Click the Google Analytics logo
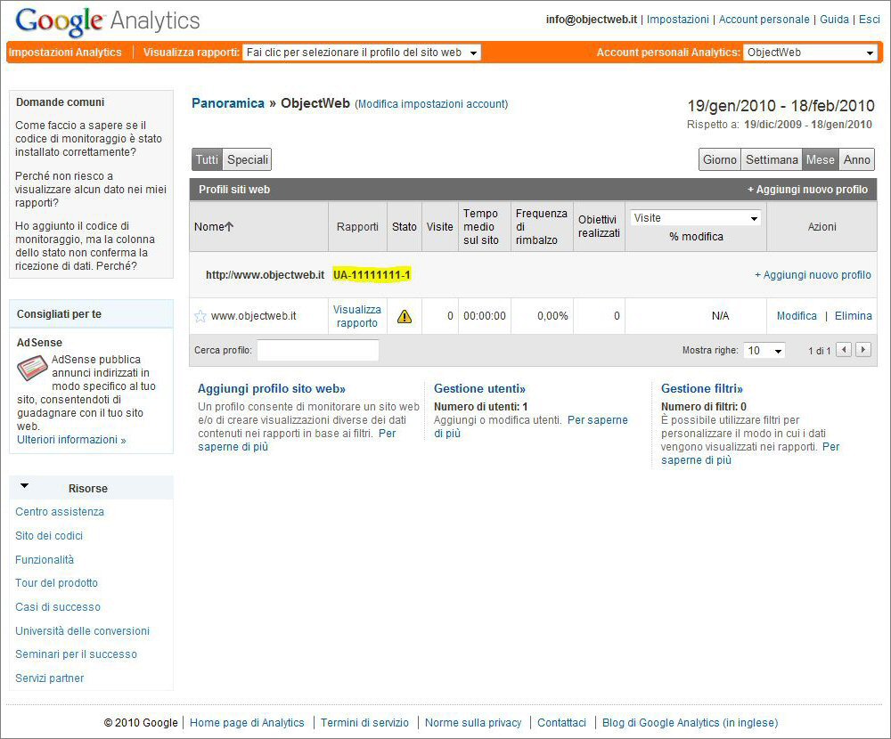This screenshot has height=739, width=891. click(108, 21)
